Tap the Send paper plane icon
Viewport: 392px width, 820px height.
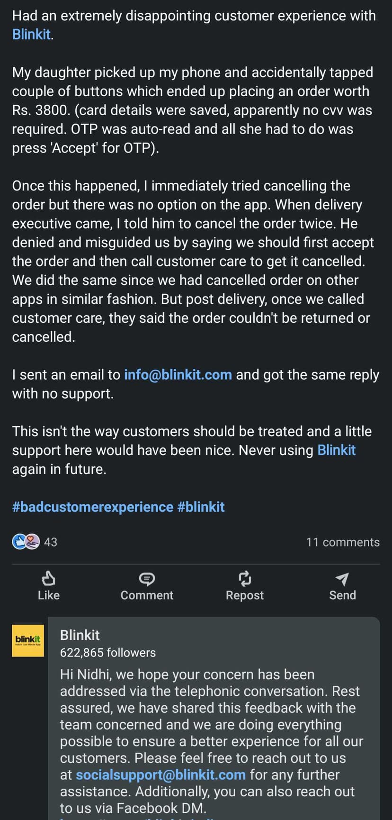[342, 578]
